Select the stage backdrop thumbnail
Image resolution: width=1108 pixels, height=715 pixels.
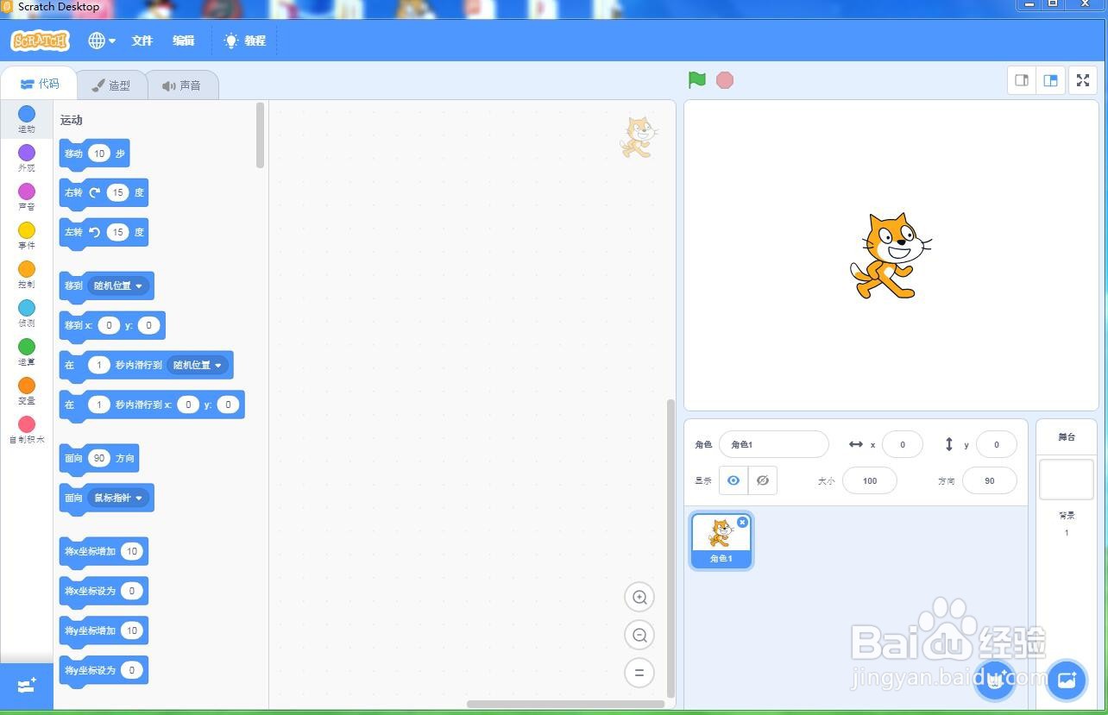(1066, 479)
